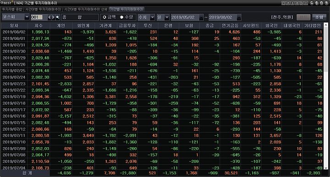Click the round minimize window icon

click(x=312, y=3)
